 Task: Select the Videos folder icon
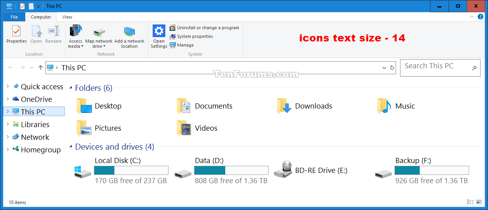184,128
